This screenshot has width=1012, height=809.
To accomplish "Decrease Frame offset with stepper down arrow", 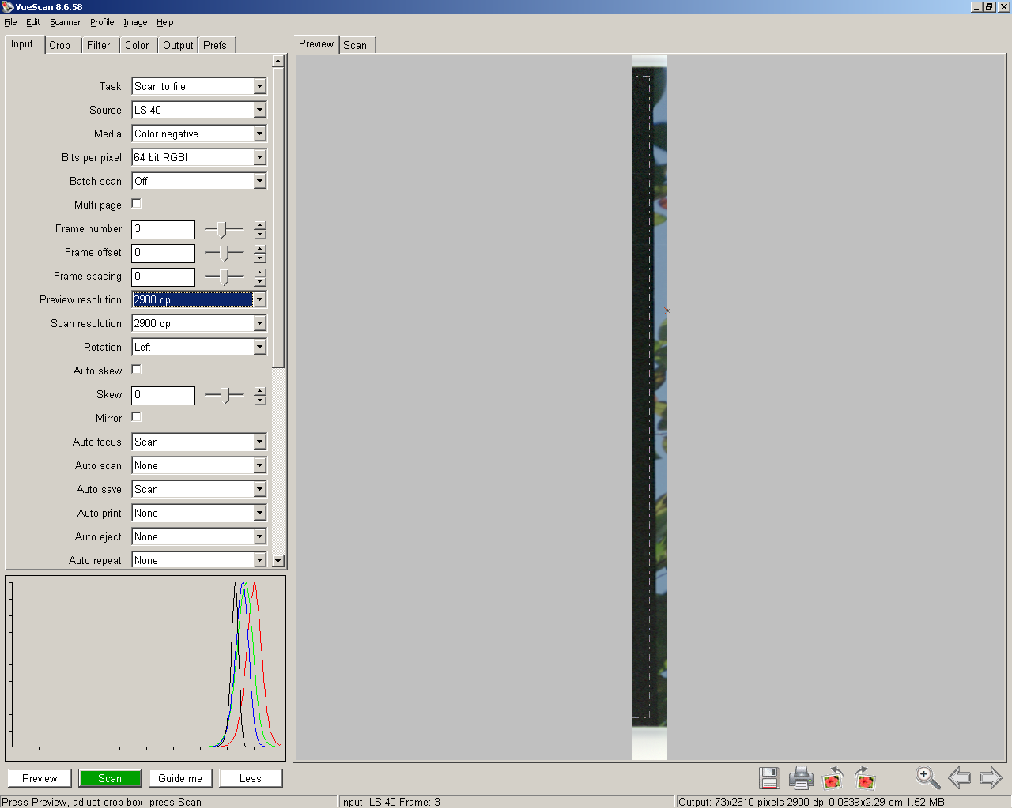I will click(x=259, y=258).
